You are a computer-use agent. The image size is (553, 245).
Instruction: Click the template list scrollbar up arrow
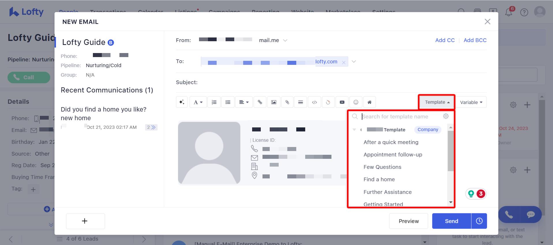pyautogui.click(x=451, y=127)
